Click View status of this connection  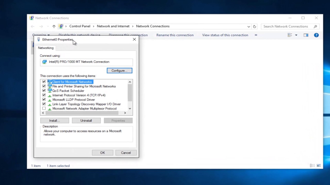(225, 35)
